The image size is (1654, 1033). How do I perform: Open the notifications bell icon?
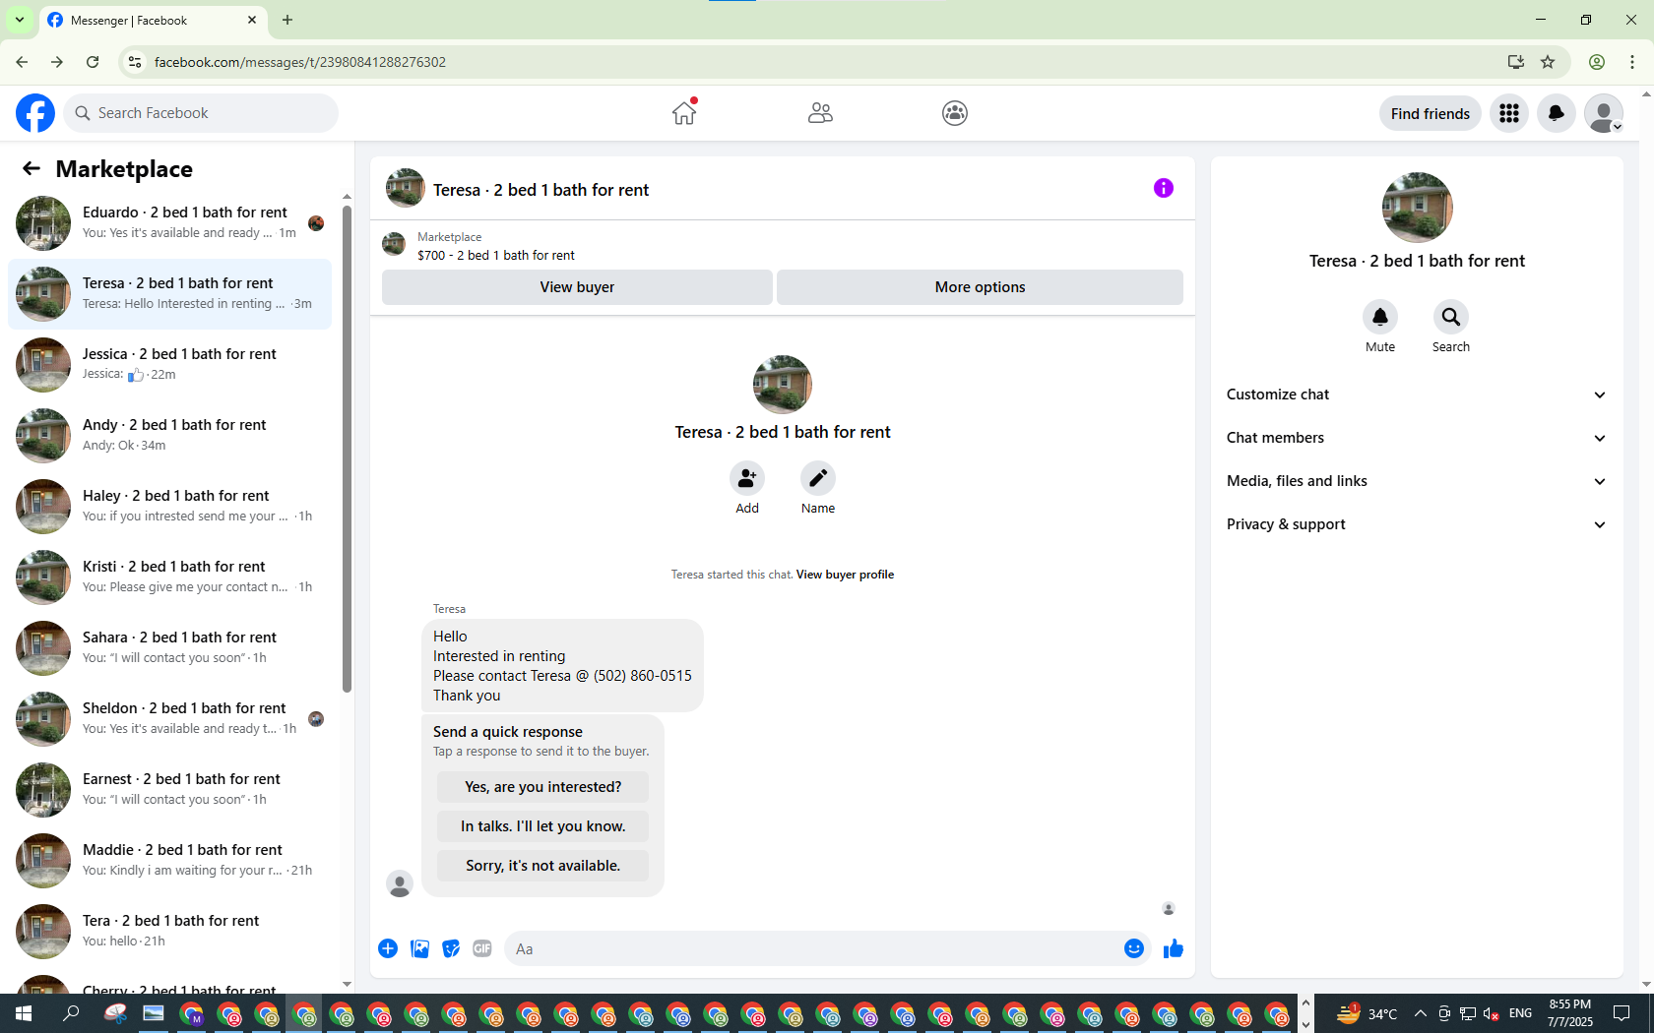1557,113
